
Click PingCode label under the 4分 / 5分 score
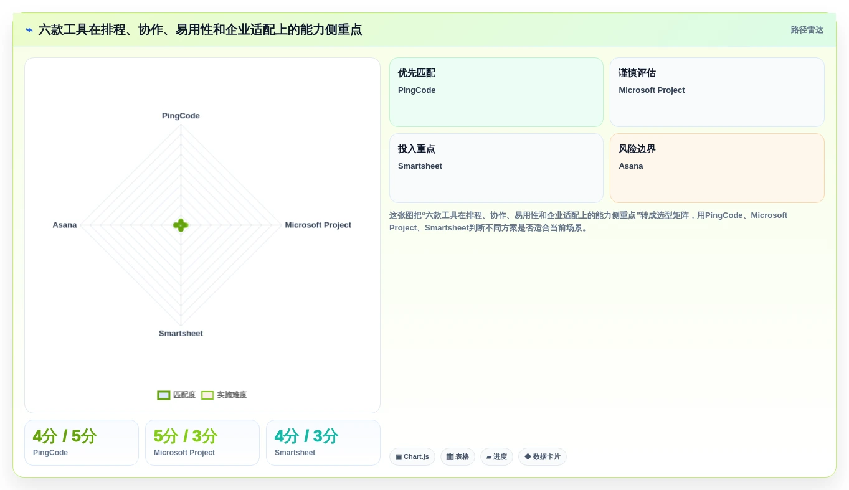tap(50, 453)
